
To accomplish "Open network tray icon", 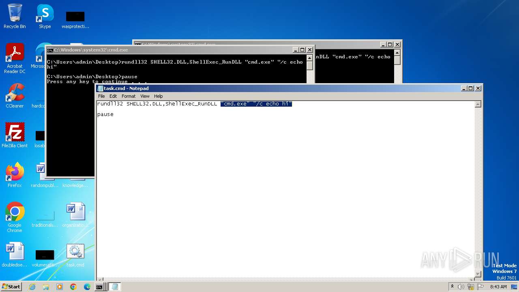I will 470,287.
